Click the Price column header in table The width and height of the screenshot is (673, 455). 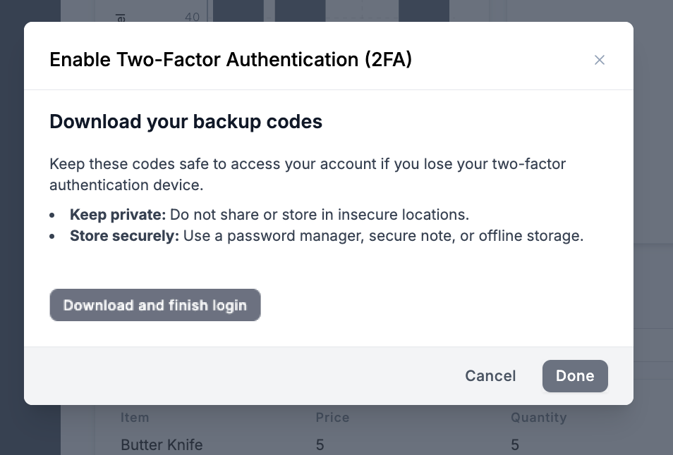point(332,418)
